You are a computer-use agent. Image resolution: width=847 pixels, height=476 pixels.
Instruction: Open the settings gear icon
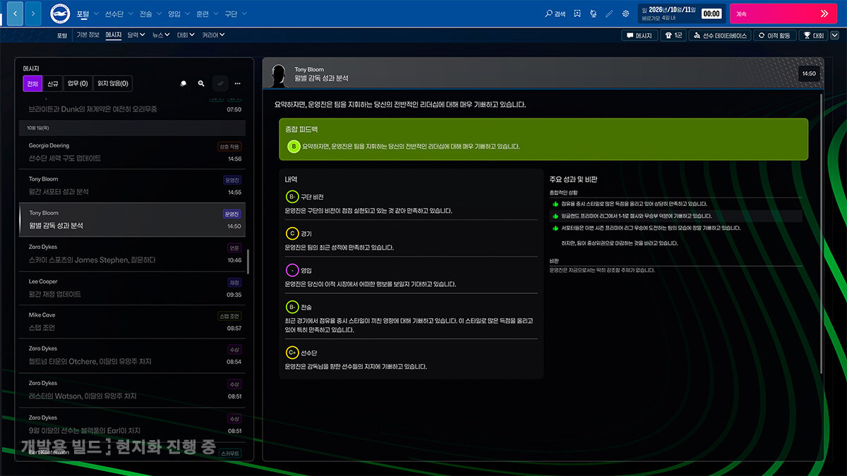[625, 13]
